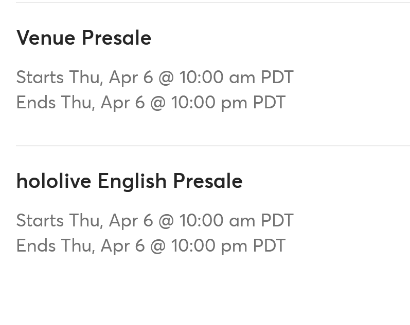This screenshot has width=410, height=325.
Task: Click the word English in the heading
Action: 132,182
